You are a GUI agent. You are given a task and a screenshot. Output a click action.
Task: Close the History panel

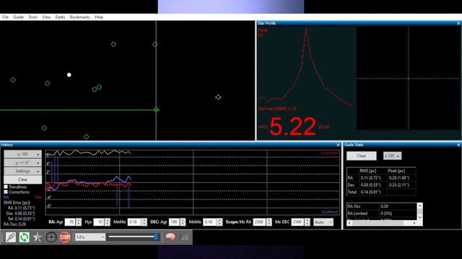point(339,145)
